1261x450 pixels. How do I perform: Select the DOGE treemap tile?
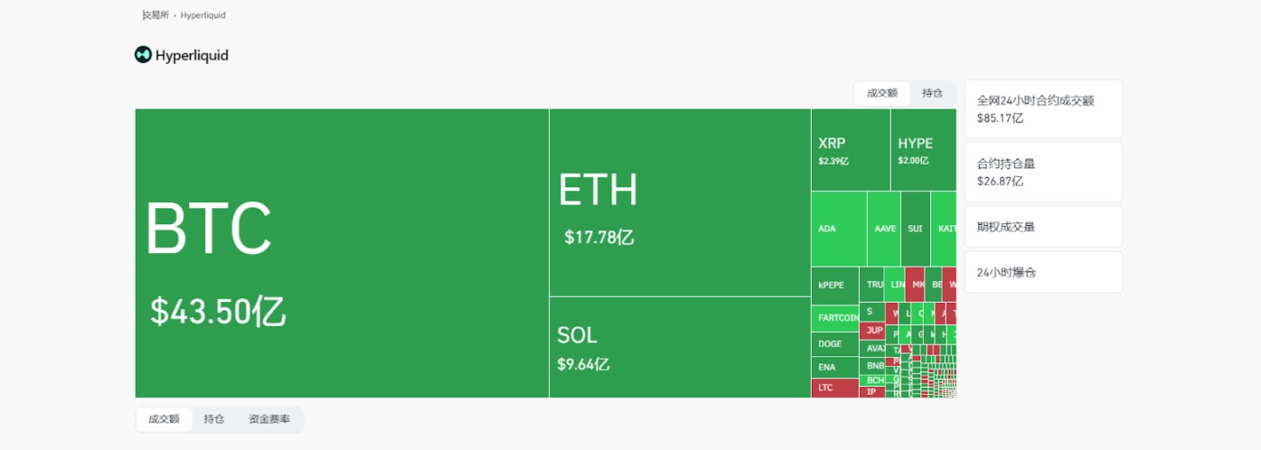pyautogui.click(x=835, y=344)
